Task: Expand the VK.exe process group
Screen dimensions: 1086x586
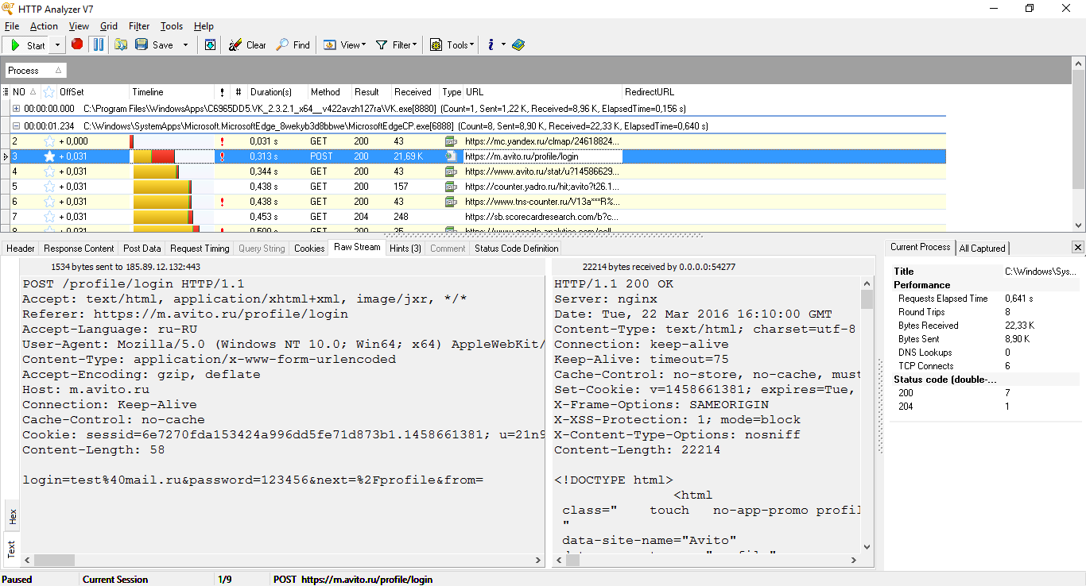Action: [x=17, y=109]
